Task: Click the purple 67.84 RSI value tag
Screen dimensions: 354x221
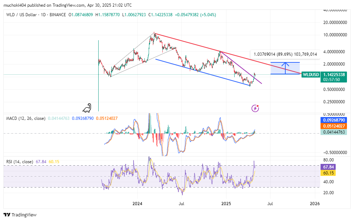Action: tap(329, 167)
